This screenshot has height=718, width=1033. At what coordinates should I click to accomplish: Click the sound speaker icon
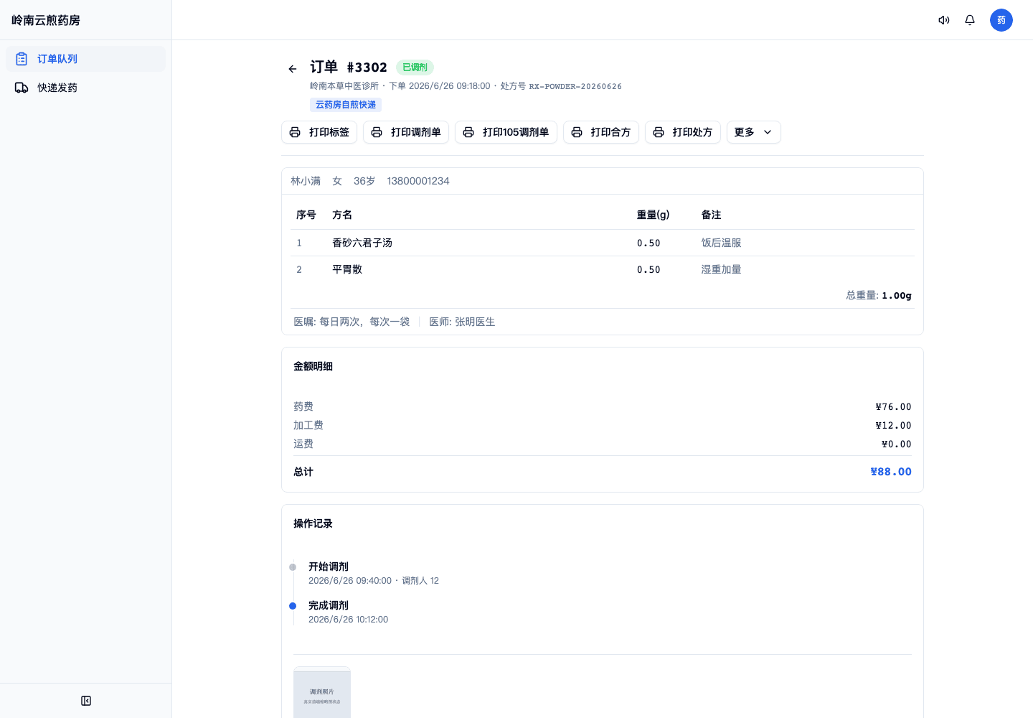click(944, 20)
